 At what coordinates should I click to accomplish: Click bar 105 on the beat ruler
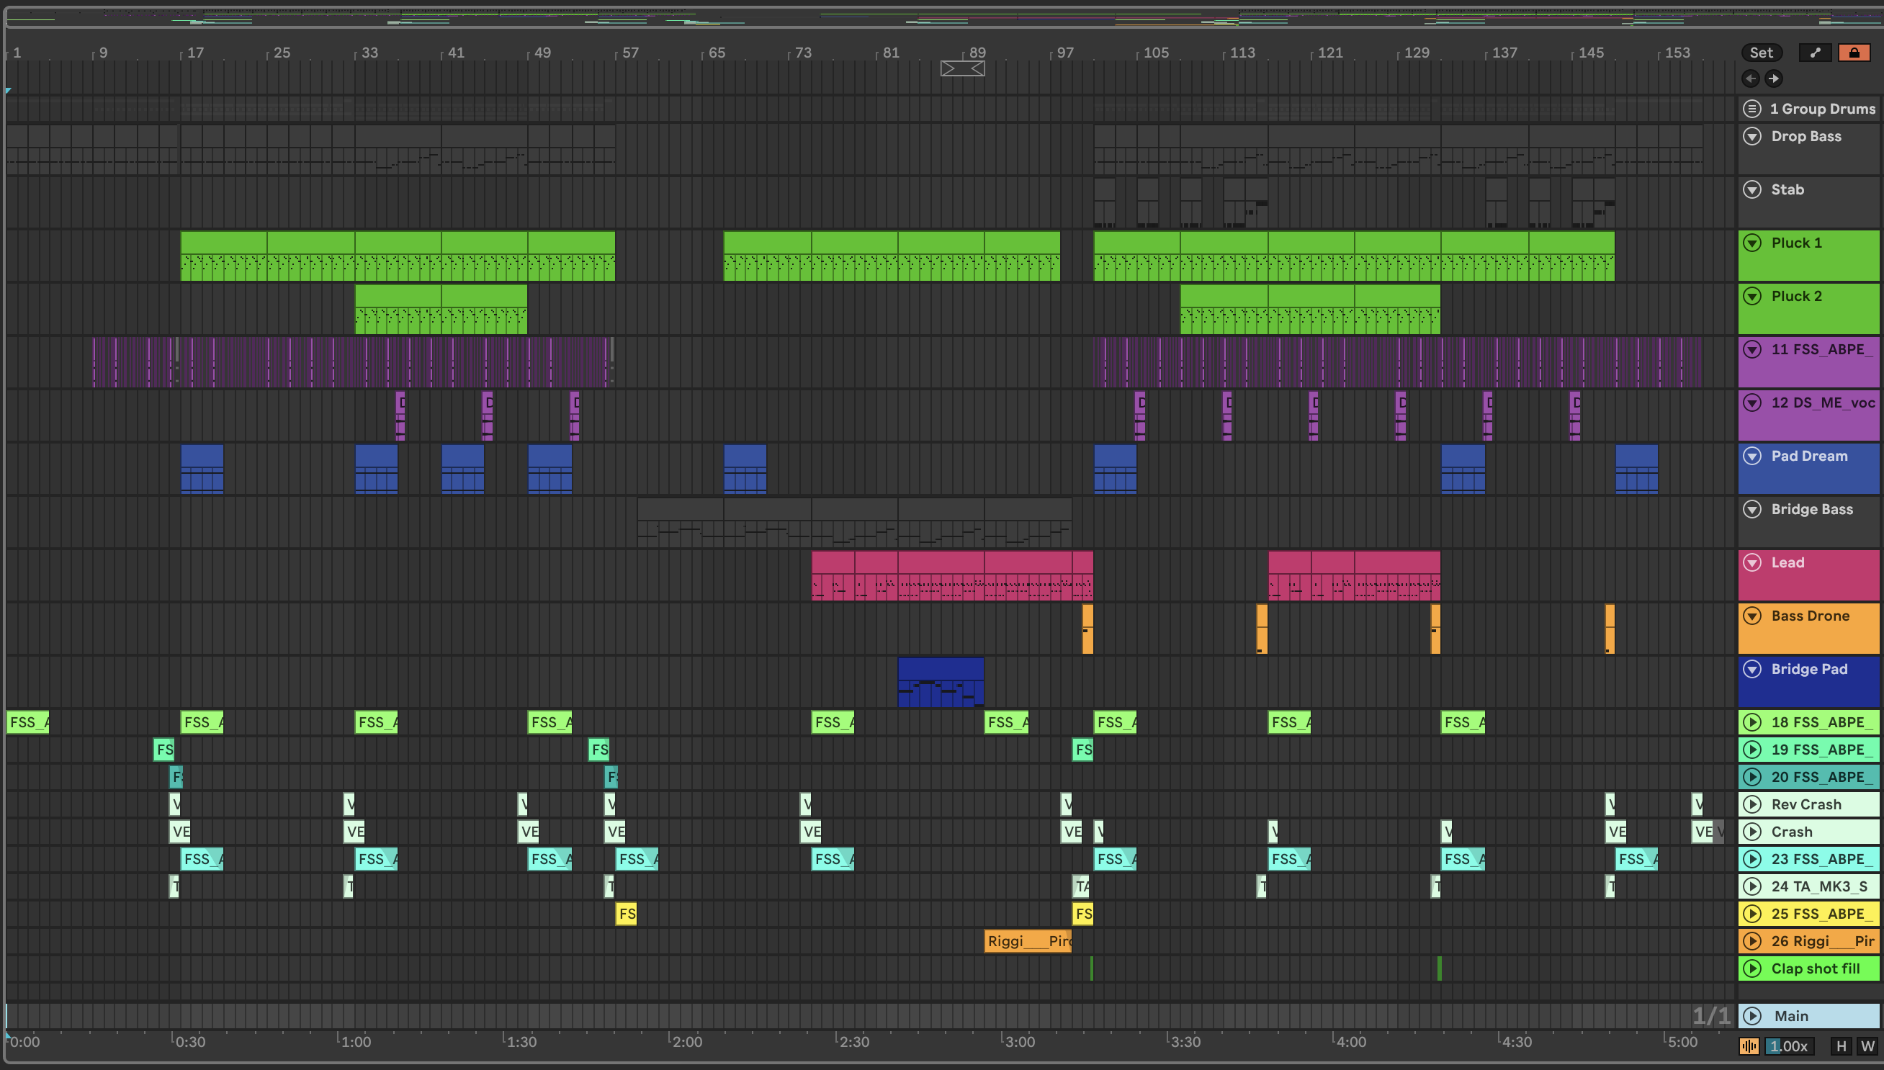[x=1155, y=53]
